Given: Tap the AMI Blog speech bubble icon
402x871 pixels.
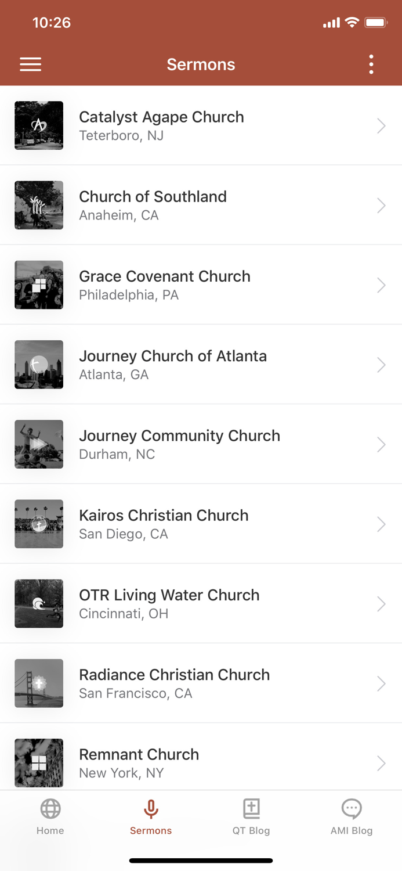Looking at the screenshot, I should 352,808.
